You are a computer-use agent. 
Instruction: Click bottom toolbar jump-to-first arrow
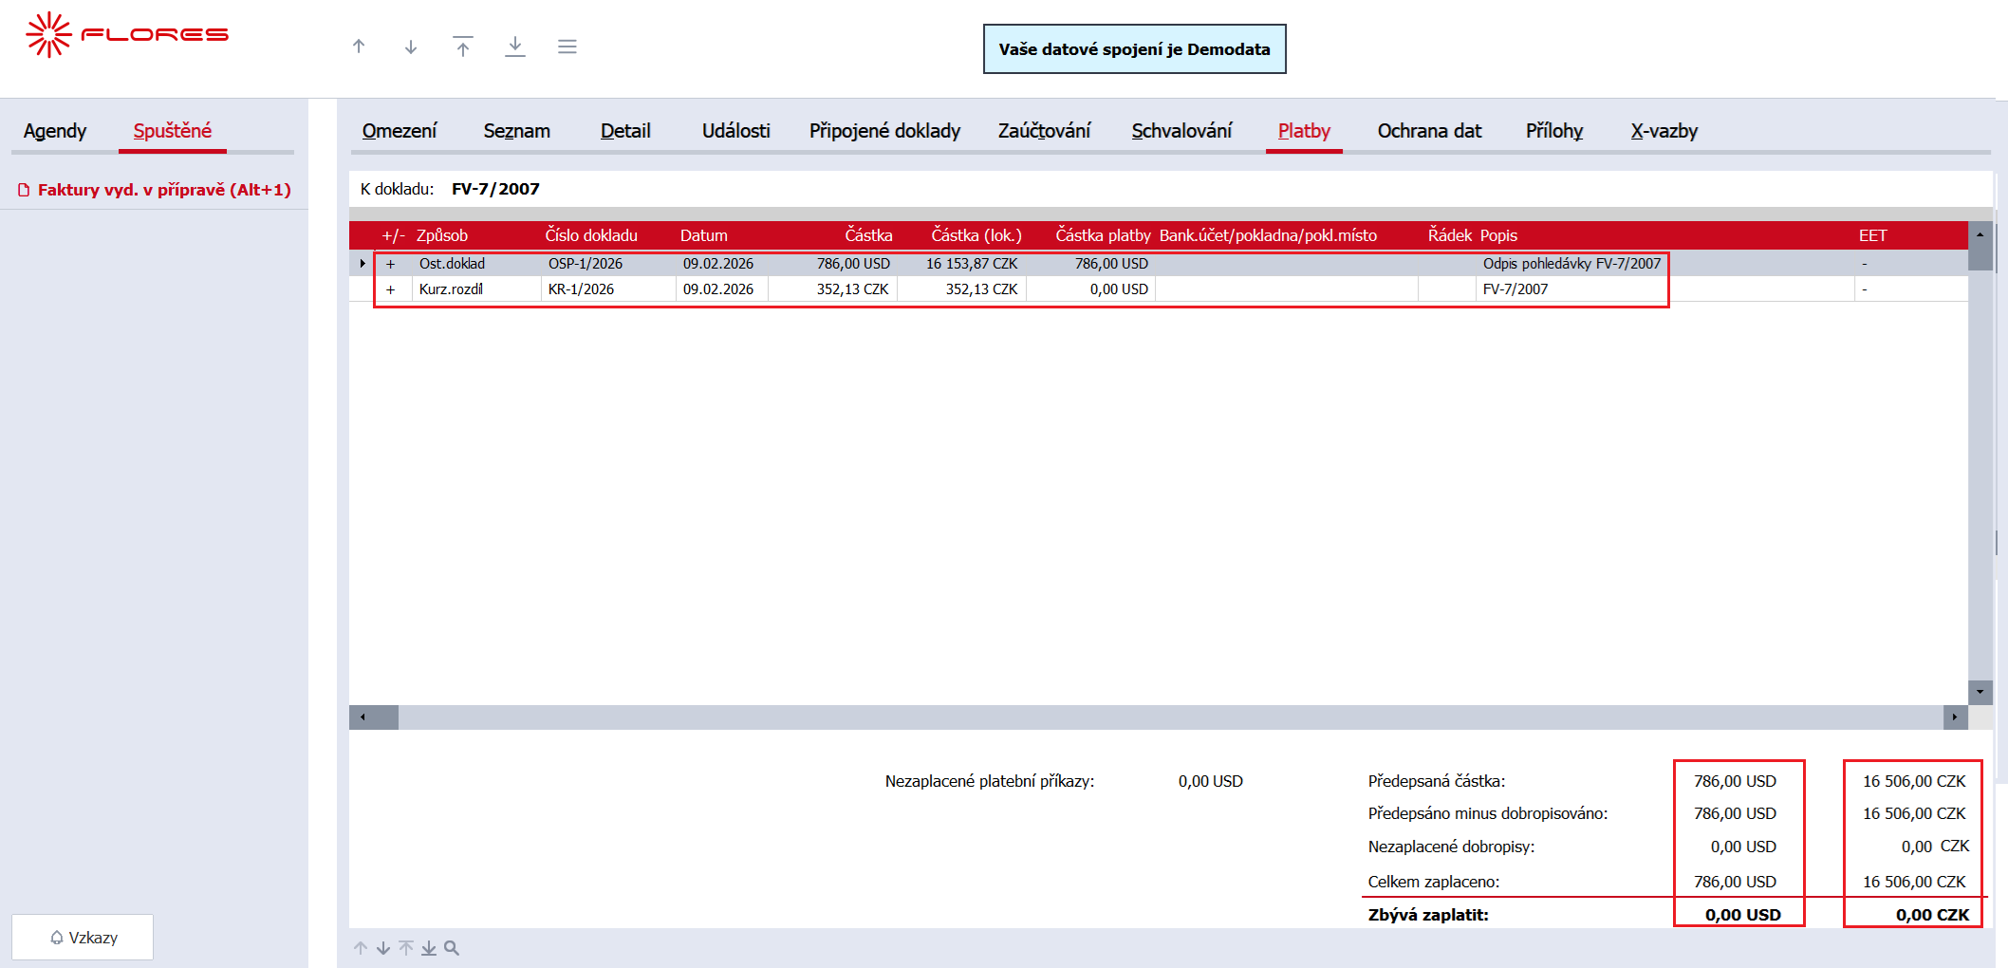tap(406, 948)
